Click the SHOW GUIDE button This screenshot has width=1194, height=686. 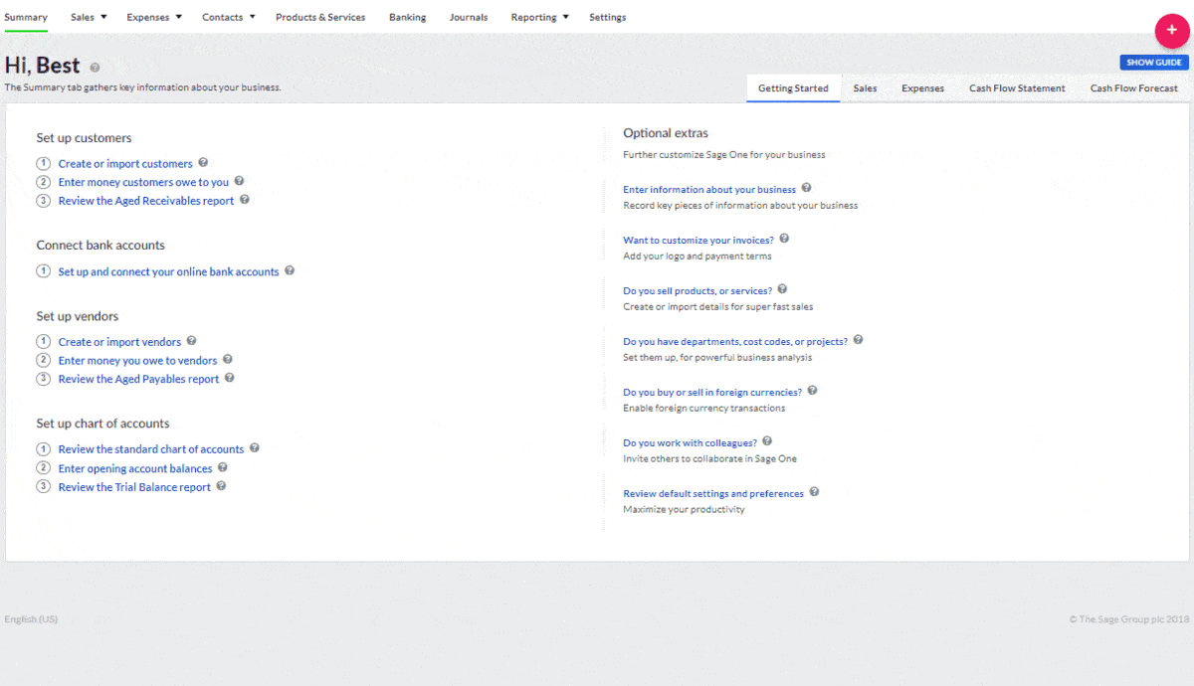click(1153, 62)
